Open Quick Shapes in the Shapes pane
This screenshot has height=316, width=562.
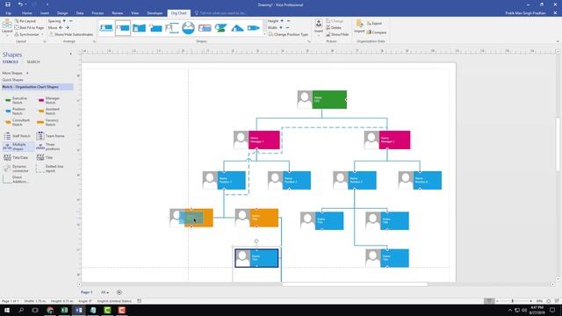coord(13,80)
